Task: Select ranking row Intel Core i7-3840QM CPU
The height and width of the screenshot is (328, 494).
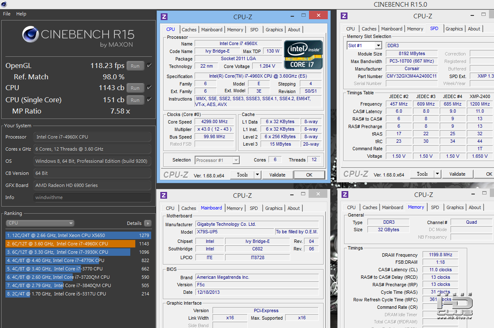Action: click(78, 285)
